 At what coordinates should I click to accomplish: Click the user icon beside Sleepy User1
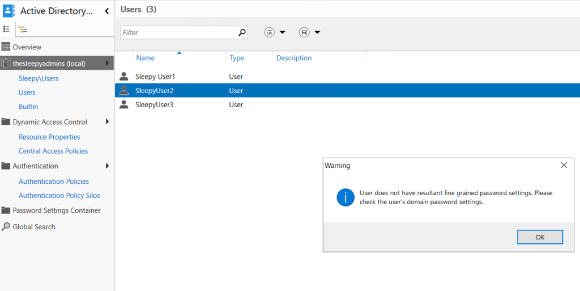pos(124,76)
